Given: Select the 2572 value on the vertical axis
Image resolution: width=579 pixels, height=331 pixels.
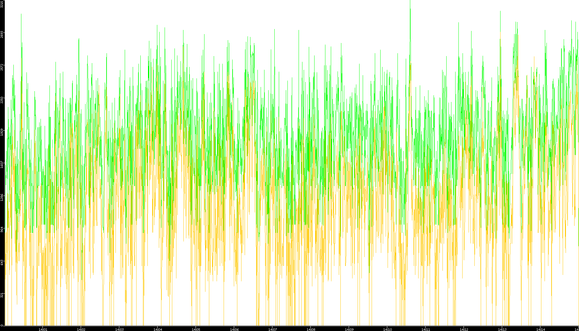Looking at the screenshot, I should [2, 67].
